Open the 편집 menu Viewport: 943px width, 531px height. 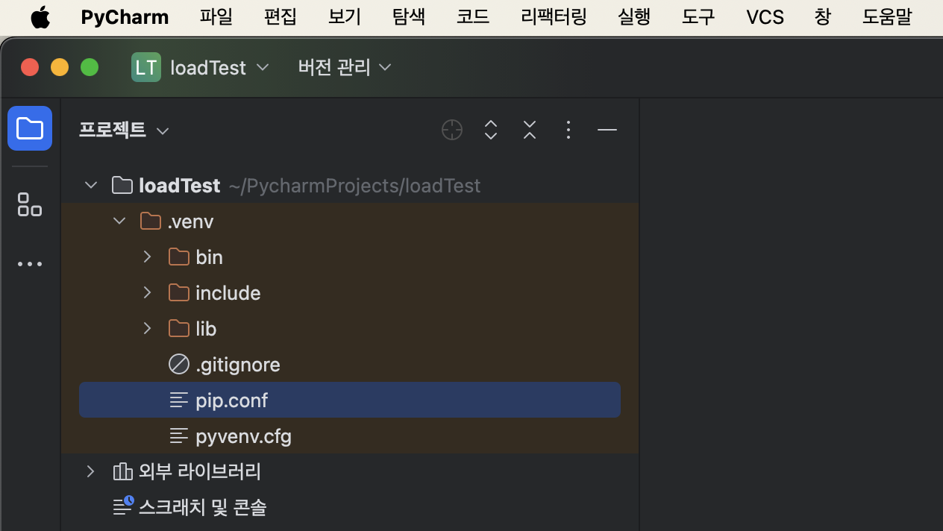coord(281,16)
